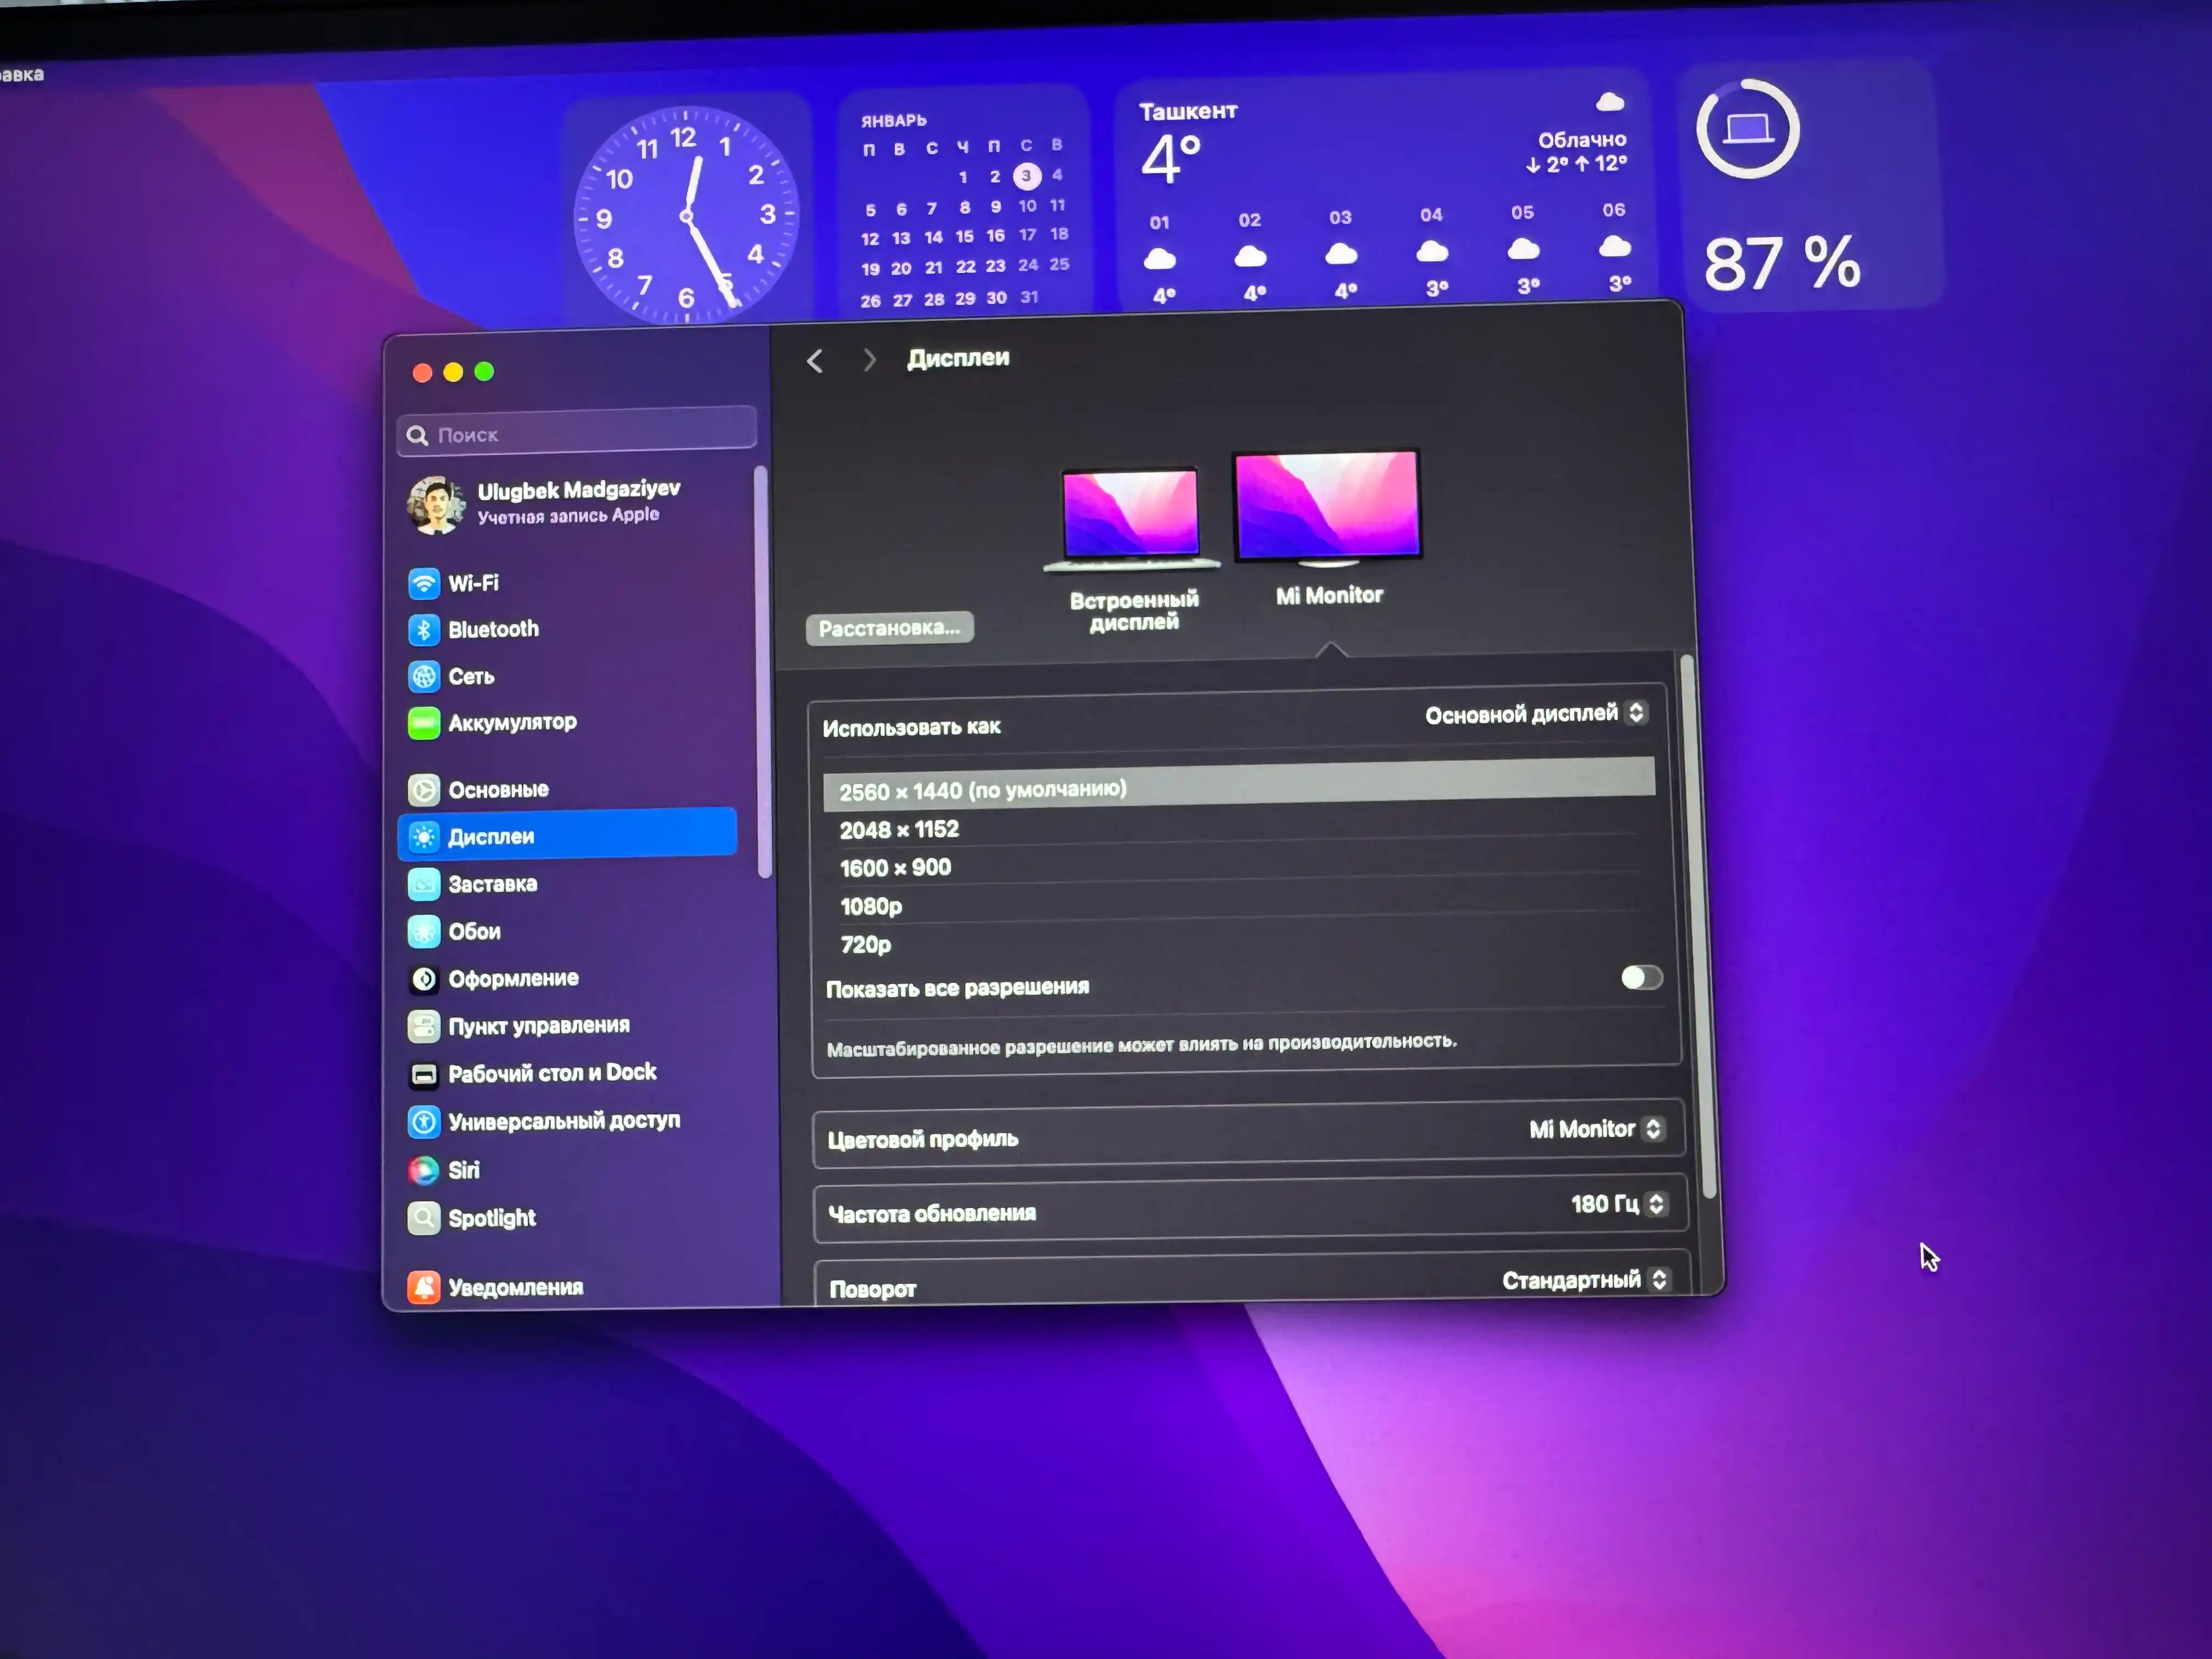Expand the Цветовой профиль Mi Monitor dropdown
The width and height of the screenshot is (2212, 1659).
[1597, 1129]
